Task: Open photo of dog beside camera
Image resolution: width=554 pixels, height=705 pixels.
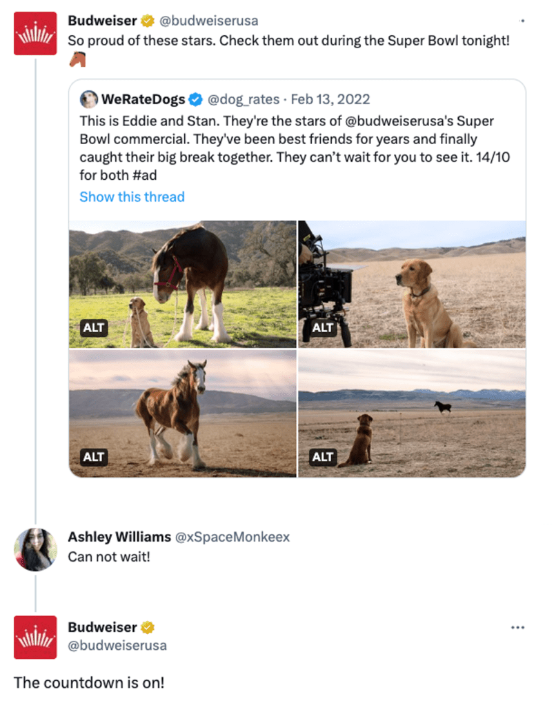Action: [x=412, y=283]
